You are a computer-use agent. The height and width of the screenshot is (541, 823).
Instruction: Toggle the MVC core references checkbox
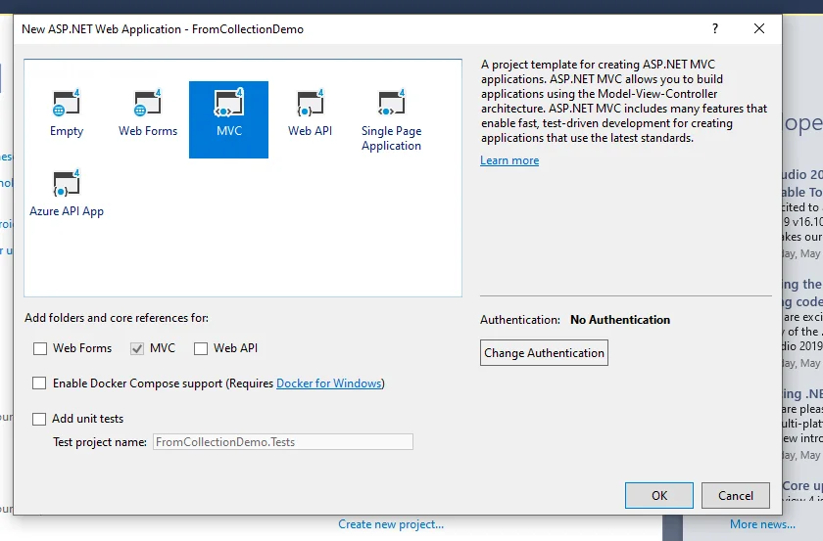[137, 348]
